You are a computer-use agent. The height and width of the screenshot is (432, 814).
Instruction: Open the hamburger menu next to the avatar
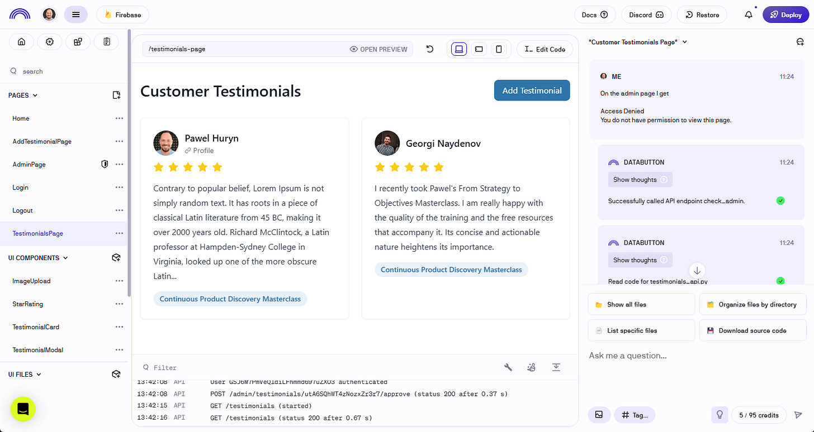[75, 14]
